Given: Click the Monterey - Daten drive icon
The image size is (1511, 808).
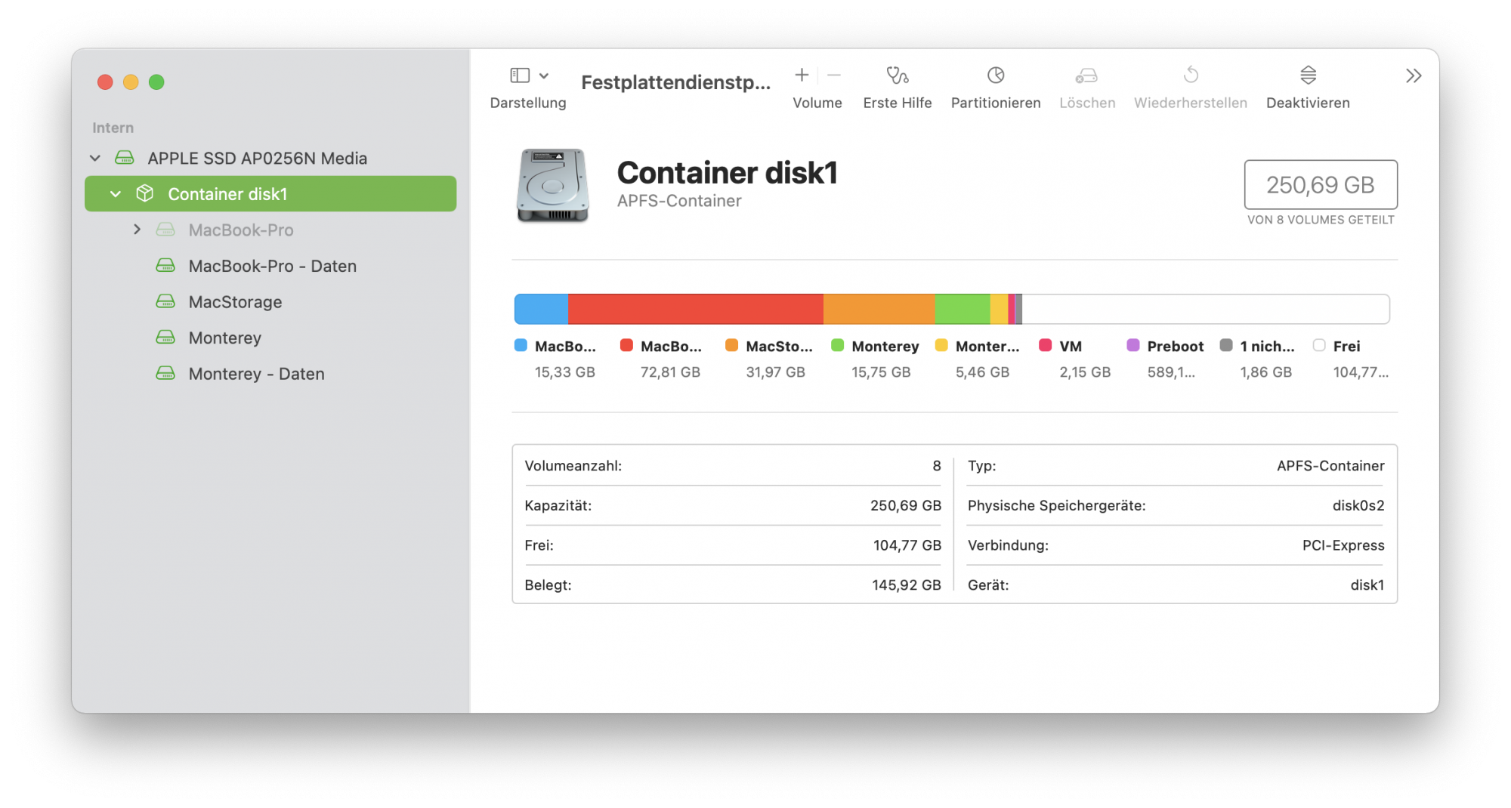Looking at the screenshot, I should (x=165, y=373).
